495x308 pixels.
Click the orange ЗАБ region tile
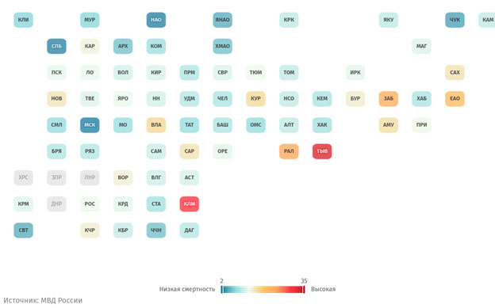pos(388,99)
